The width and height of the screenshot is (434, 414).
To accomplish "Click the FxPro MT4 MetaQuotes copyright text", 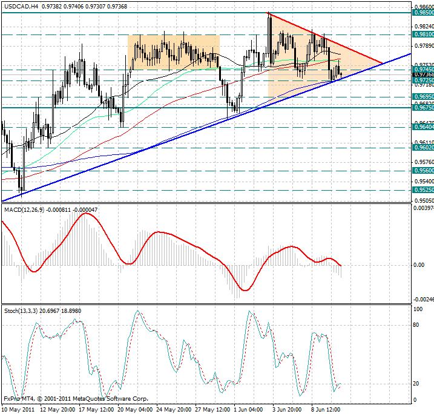I will 76,399.
